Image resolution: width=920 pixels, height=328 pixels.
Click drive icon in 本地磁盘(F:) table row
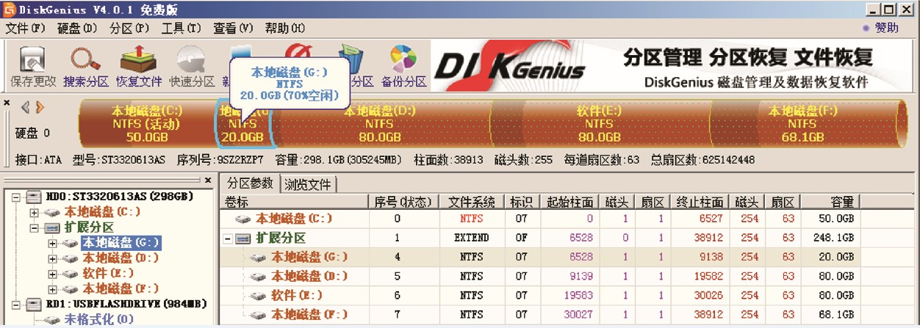pos(259,314)
